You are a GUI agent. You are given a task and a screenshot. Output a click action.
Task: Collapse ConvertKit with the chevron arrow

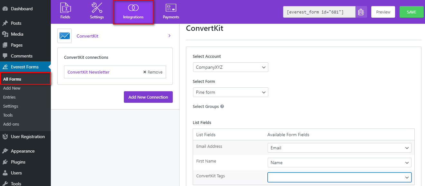170,36
